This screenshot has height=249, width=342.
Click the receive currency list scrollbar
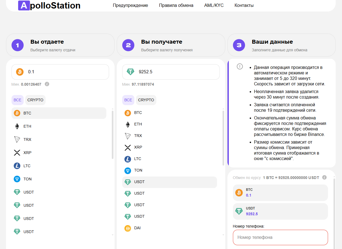point(223,138)
